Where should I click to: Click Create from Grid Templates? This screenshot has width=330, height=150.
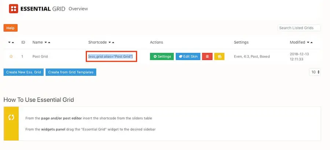pyautogui.click(x=71, y=72)
